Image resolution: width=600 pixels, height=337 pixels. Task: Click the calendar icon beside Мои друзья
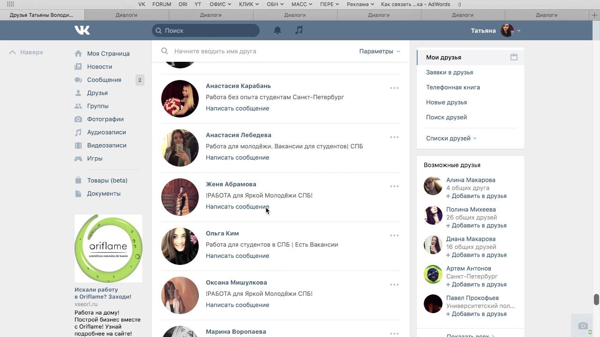(x=514, y=57)
